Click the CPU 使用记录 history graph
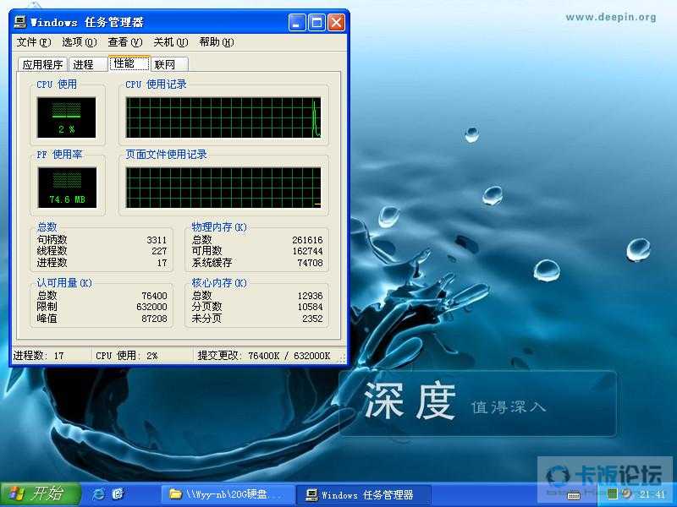677x507 pixels. point(223,117)
